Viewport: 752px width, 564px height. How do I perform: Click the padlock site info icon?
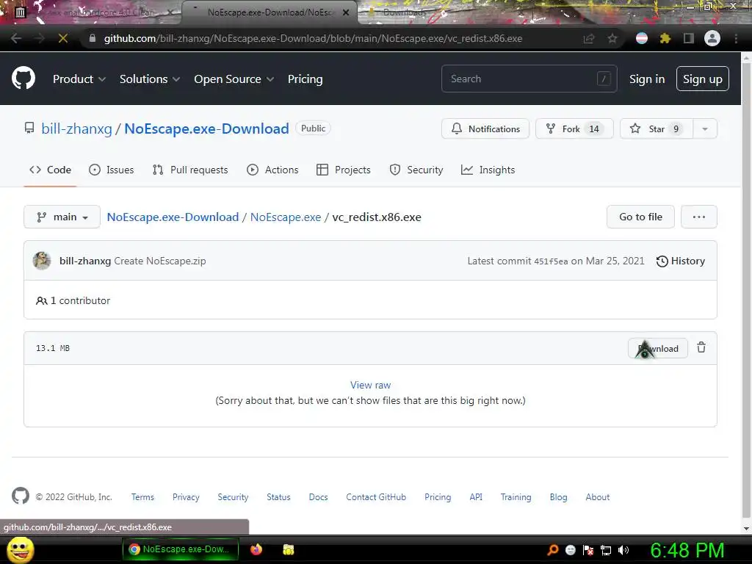[x=92, y=38]
